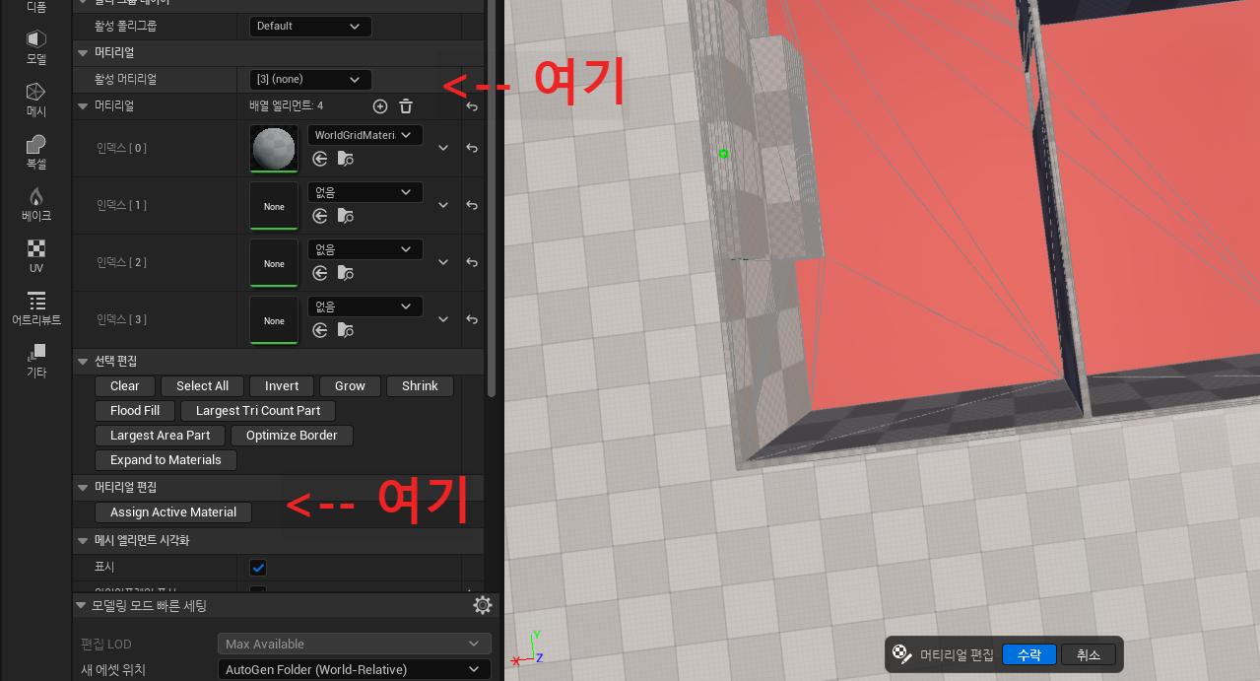This screenshot has height=681, width=1260.
Task: Click Largest Tri Count Part button
Action: pyautogui.click(x=258, y=411)
